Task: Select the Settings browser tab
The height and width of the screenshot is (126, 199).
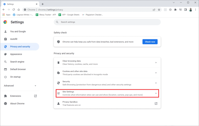Action: [20, 4]
